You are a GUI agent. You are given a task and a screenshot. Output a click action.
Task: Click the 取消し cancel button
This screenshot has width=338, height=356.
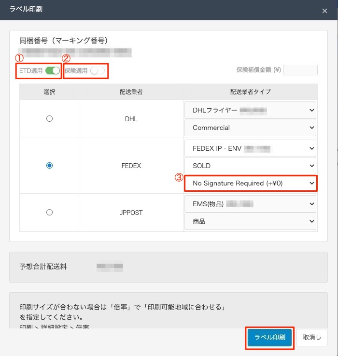(312, 337)
